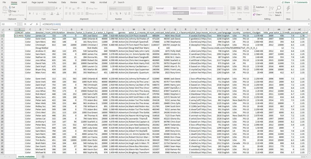Click the Search box in title area
This screenshot has width=311, height=159.
pos(119,2)
